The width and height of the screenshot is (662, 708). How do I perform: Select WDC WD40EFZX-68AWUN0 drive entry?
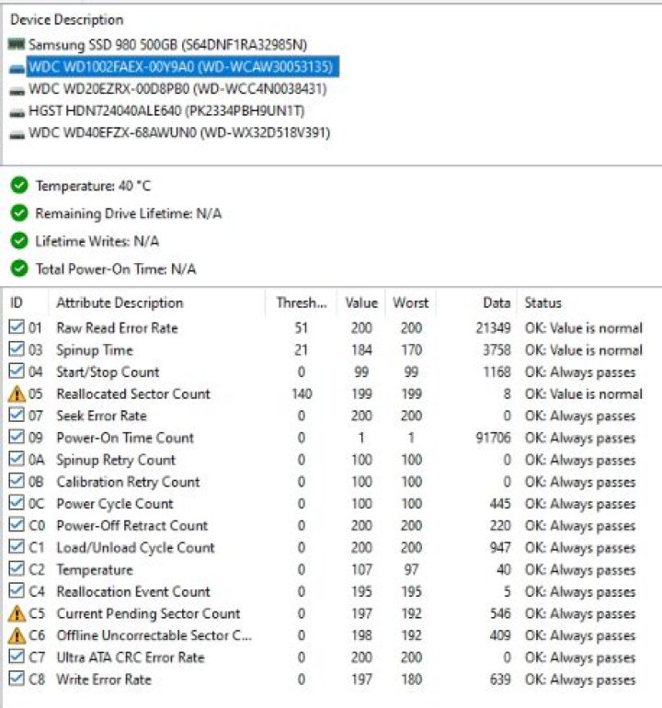[x=179, y=132]
